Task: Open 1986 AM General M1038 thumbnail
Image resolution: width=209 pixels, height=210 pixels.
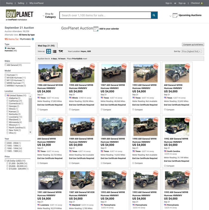Action: 50,73
